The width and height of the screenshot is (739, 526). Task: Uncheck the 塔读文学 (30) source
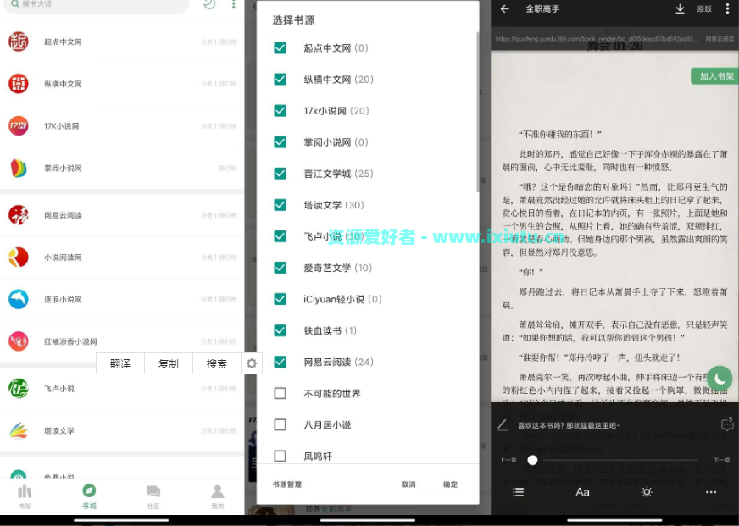(280, 205)
